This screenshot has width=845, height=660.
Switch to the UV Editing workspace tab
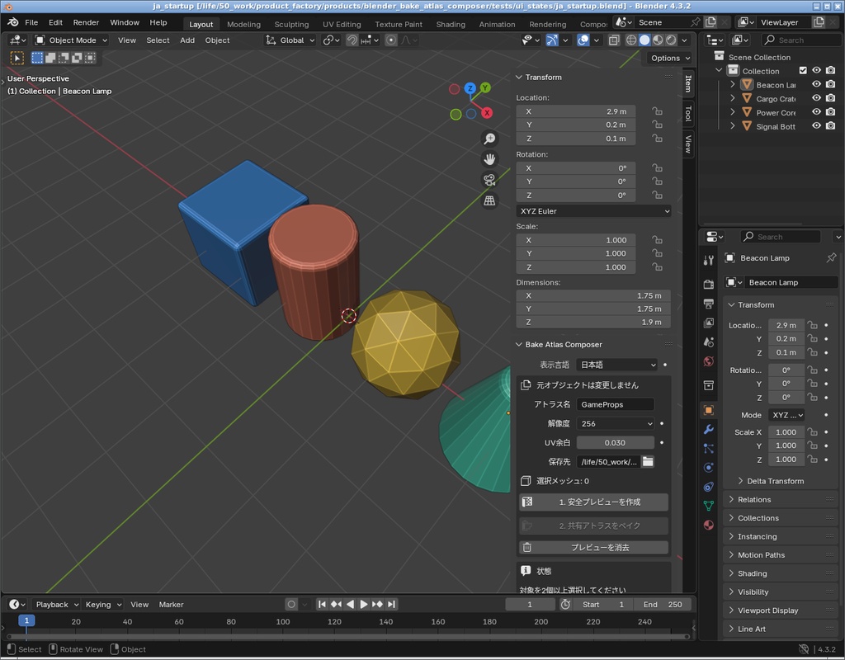(x=342, y=24)
